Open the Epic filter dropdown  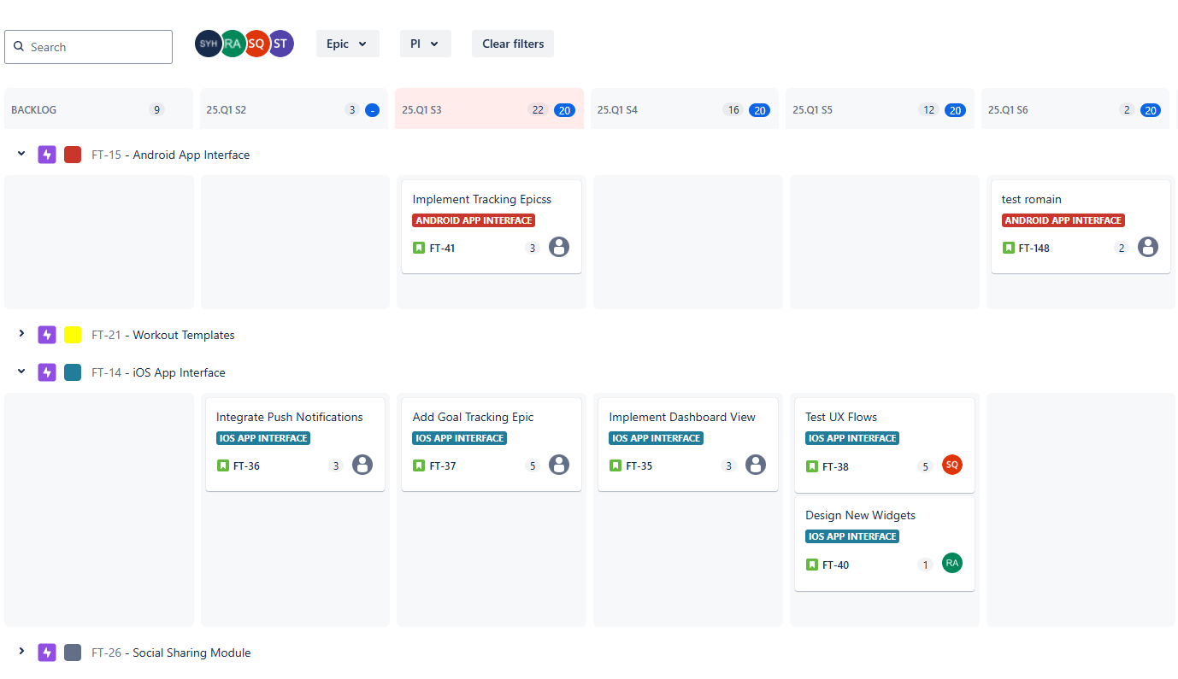click(x=347, y=44)
